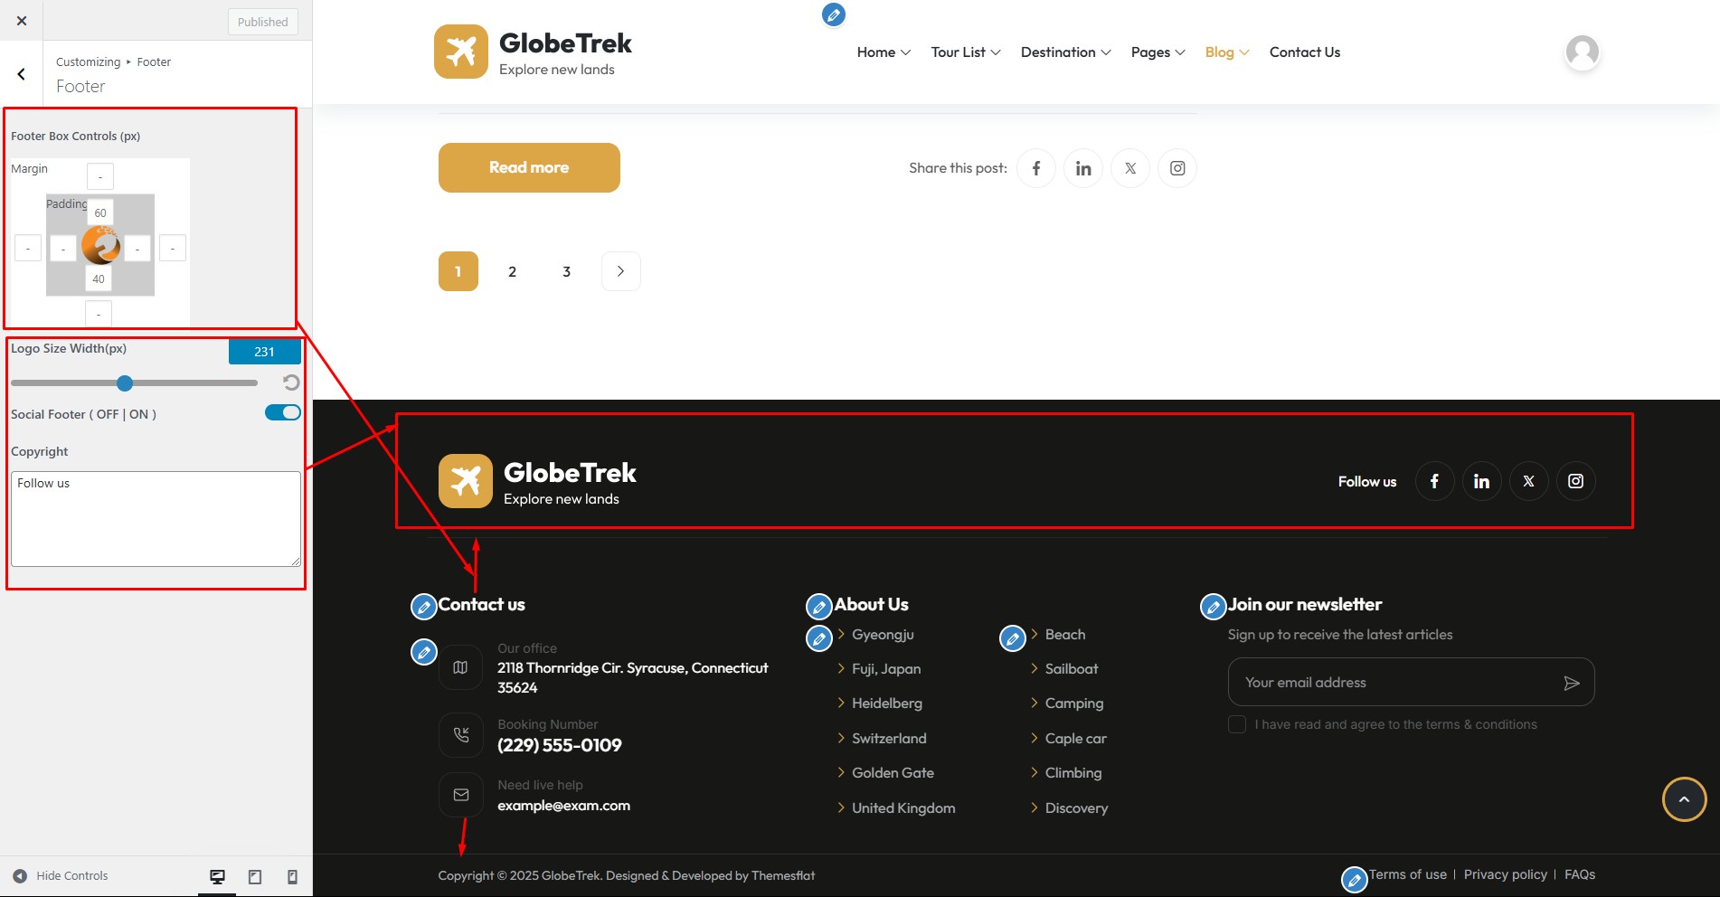Open the Home menu dropdown

(884, 52)
